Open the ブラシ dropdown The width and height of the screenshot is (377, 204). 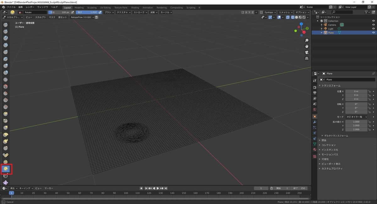pyautogui.click(x=109, y=12)
